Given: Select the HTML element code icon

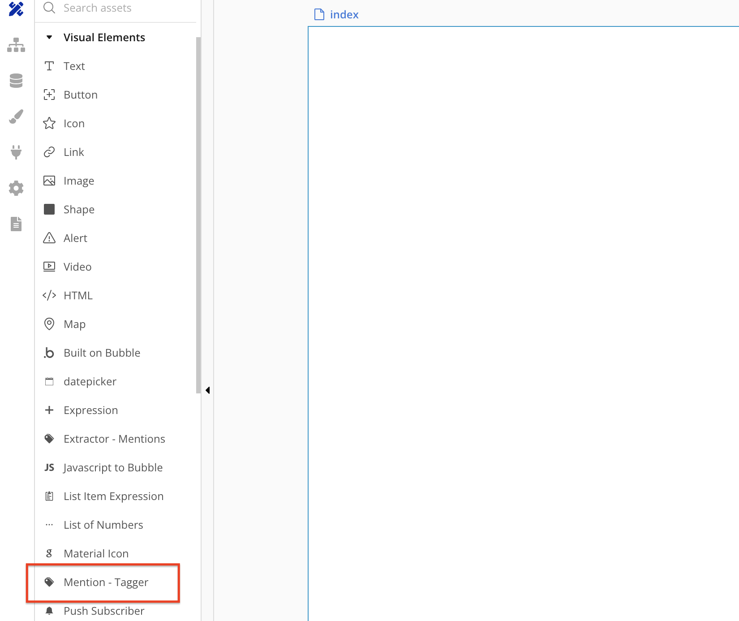Looking at the screenshot, I should tap(49, 295).
